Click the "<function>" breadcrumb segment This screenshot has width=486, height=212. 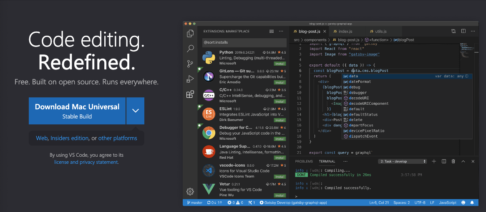(x=376, y=40)
